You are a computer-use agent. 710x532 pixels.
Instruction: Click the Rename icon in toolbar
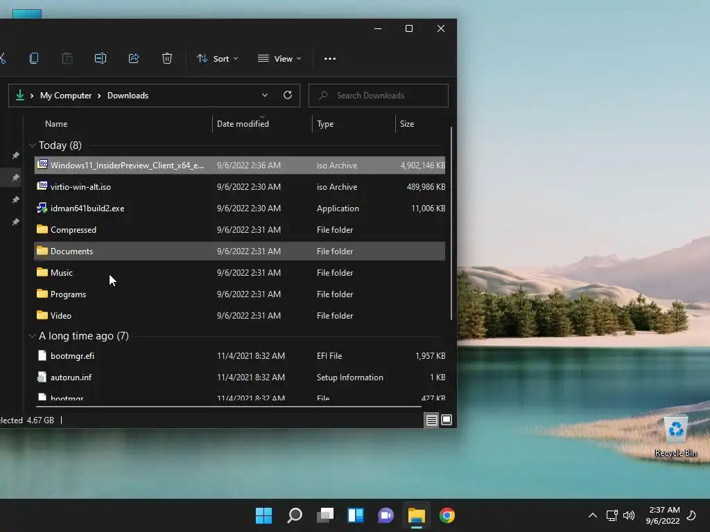tap(101, 58)
